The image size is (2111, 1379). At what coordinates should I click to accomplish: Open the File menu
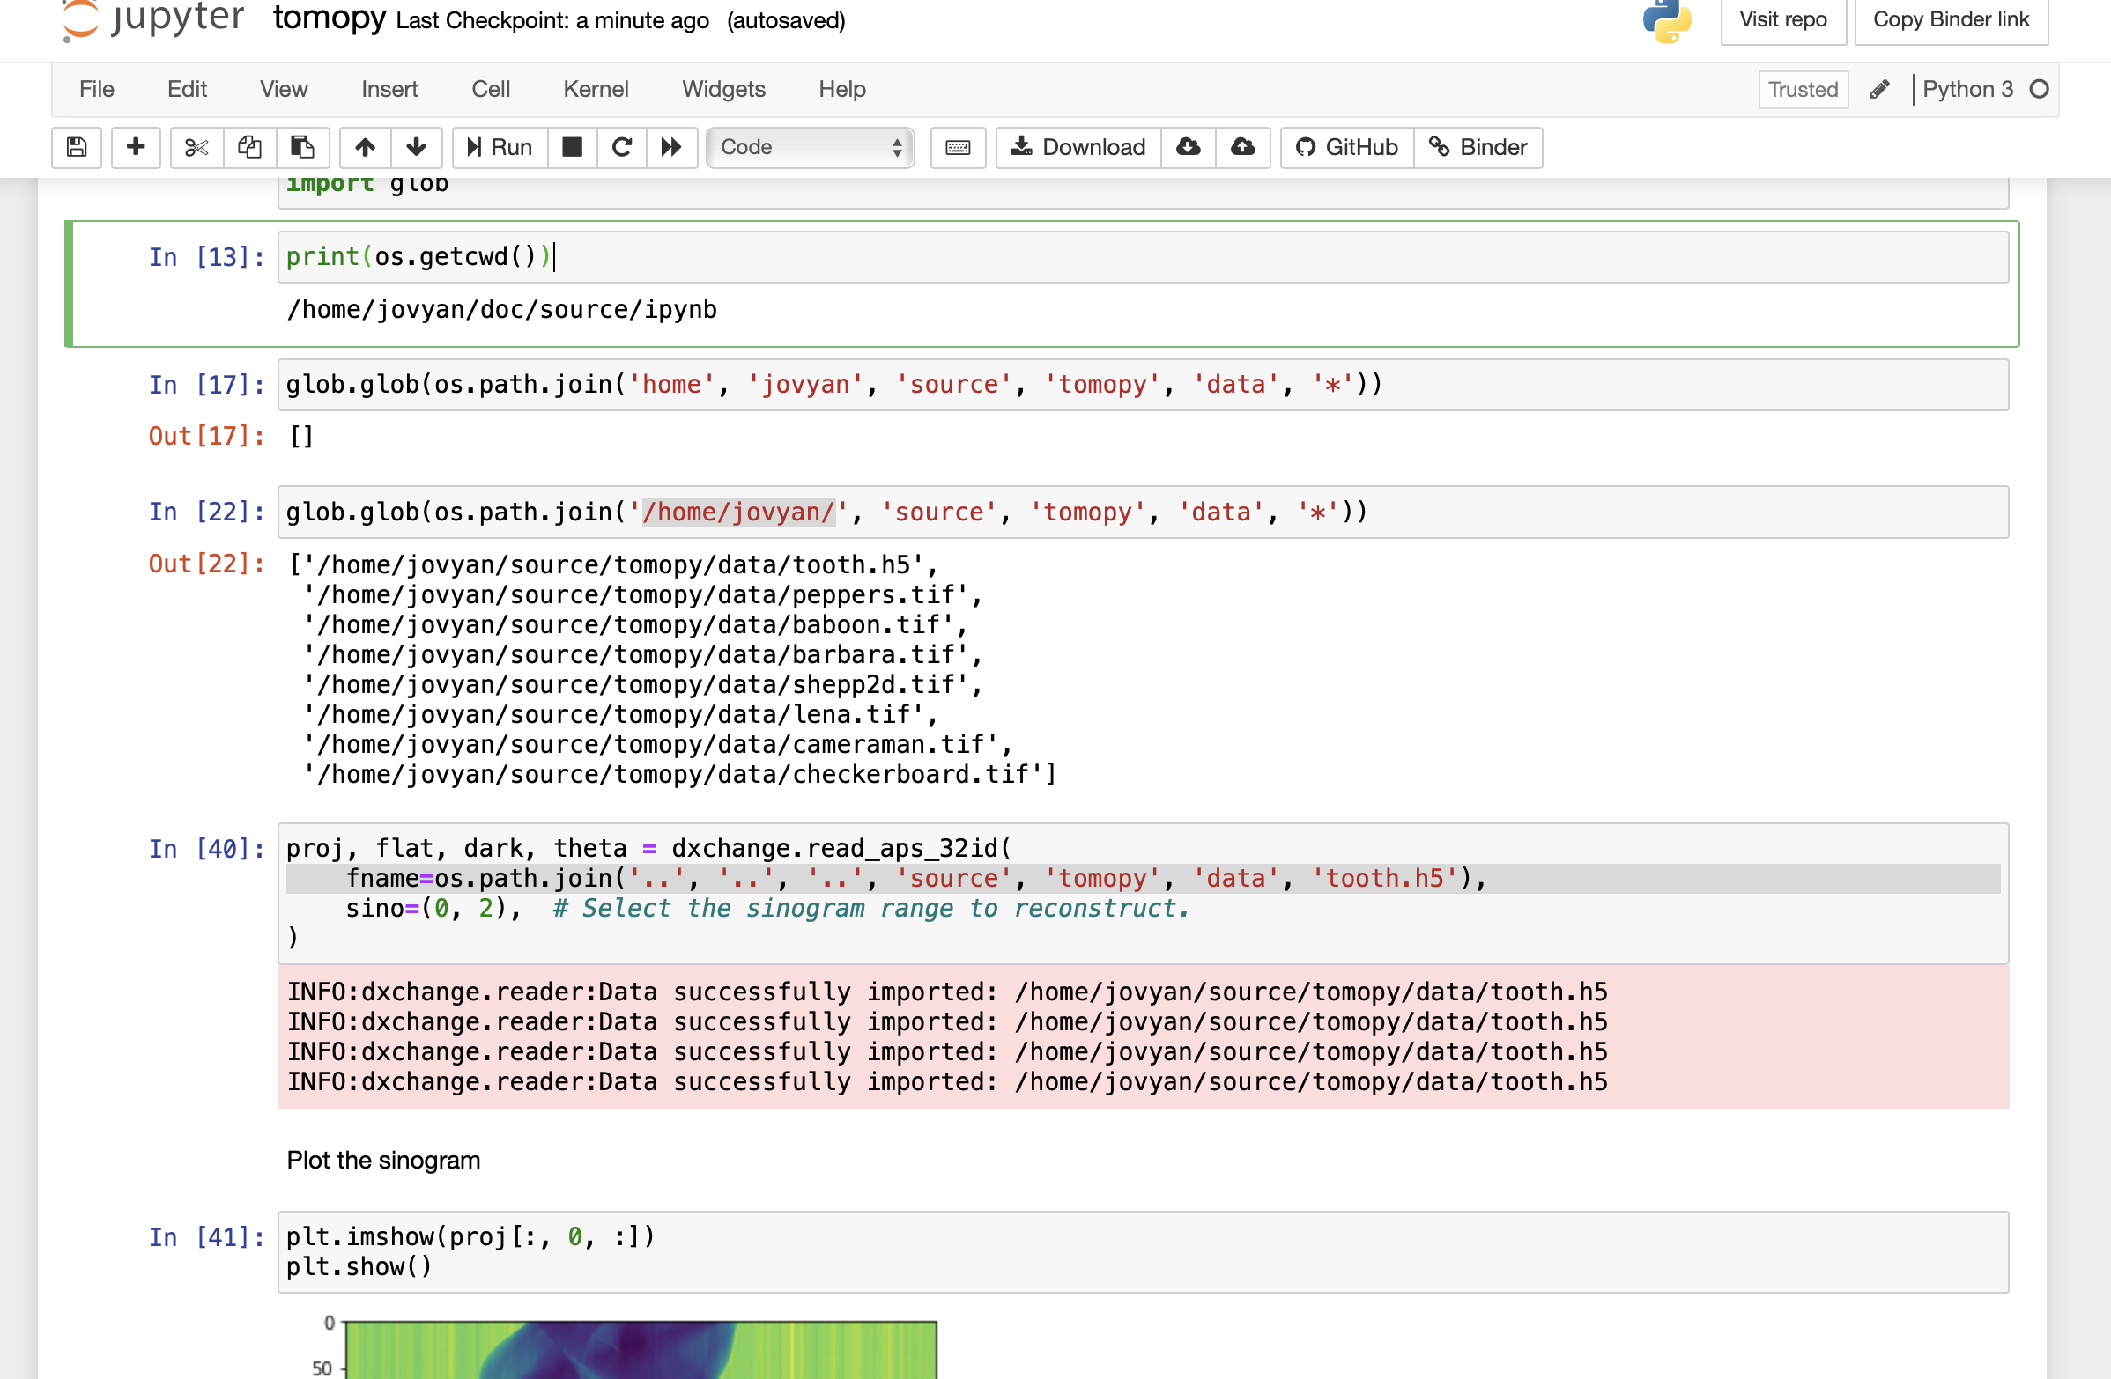coord(97,90)
